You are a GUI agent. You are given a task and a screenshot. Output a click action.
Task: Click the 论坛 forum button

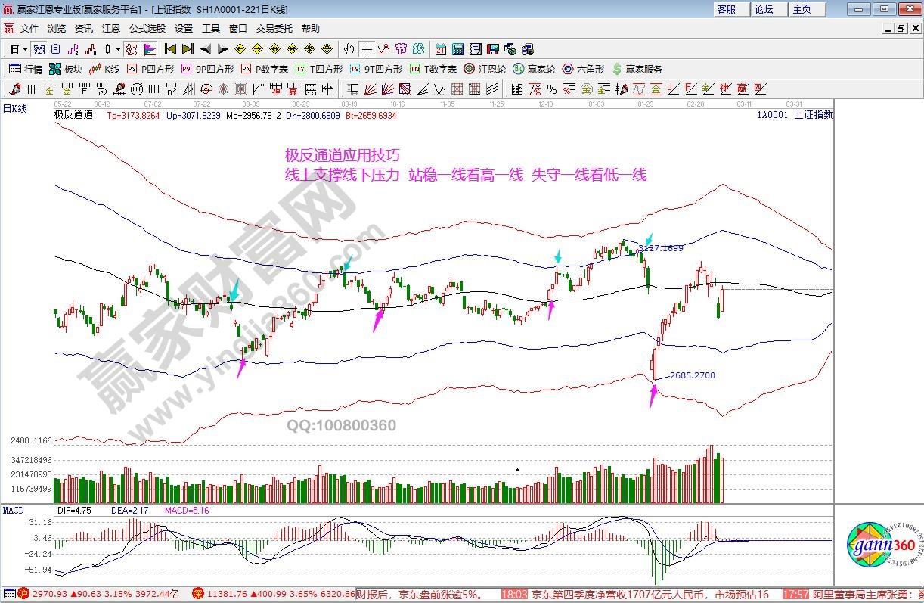[764, 9]
